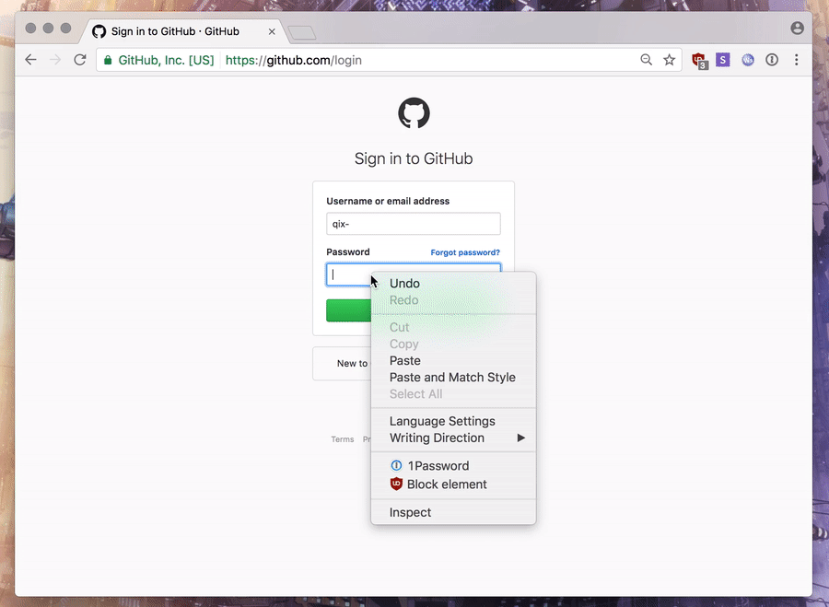The width and height of the screenshot is (829, 607).
Task: Choose Paste from the context menu
Action: (453, 360)
